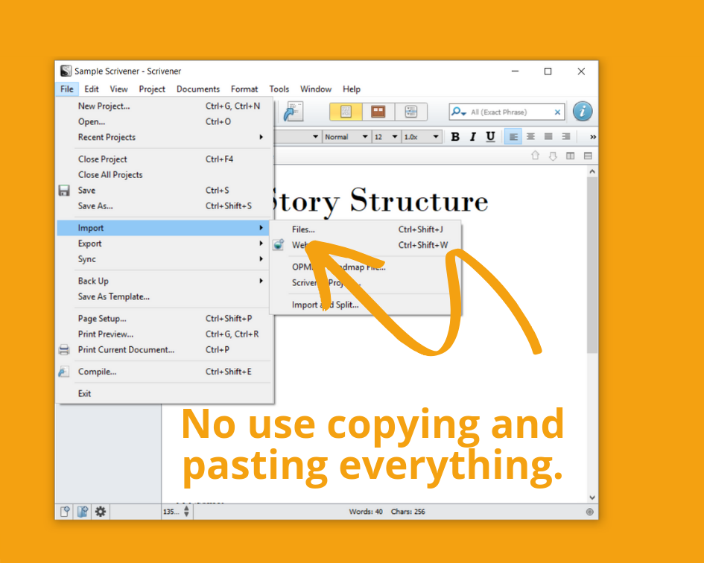Open the gear actions menu in footer
This screenshot has width=704, height=563.
101,512
